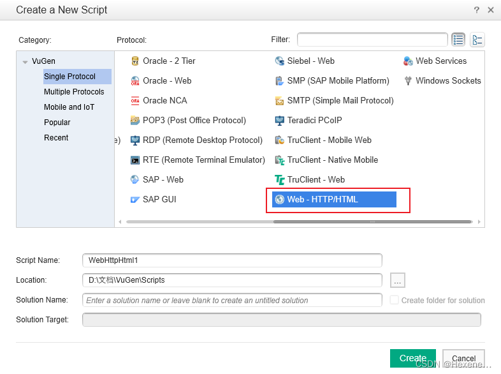This screenshot has height=374, width=501.
Task: Close the Create a New Script dialog
Action: (x=491, y=10)
